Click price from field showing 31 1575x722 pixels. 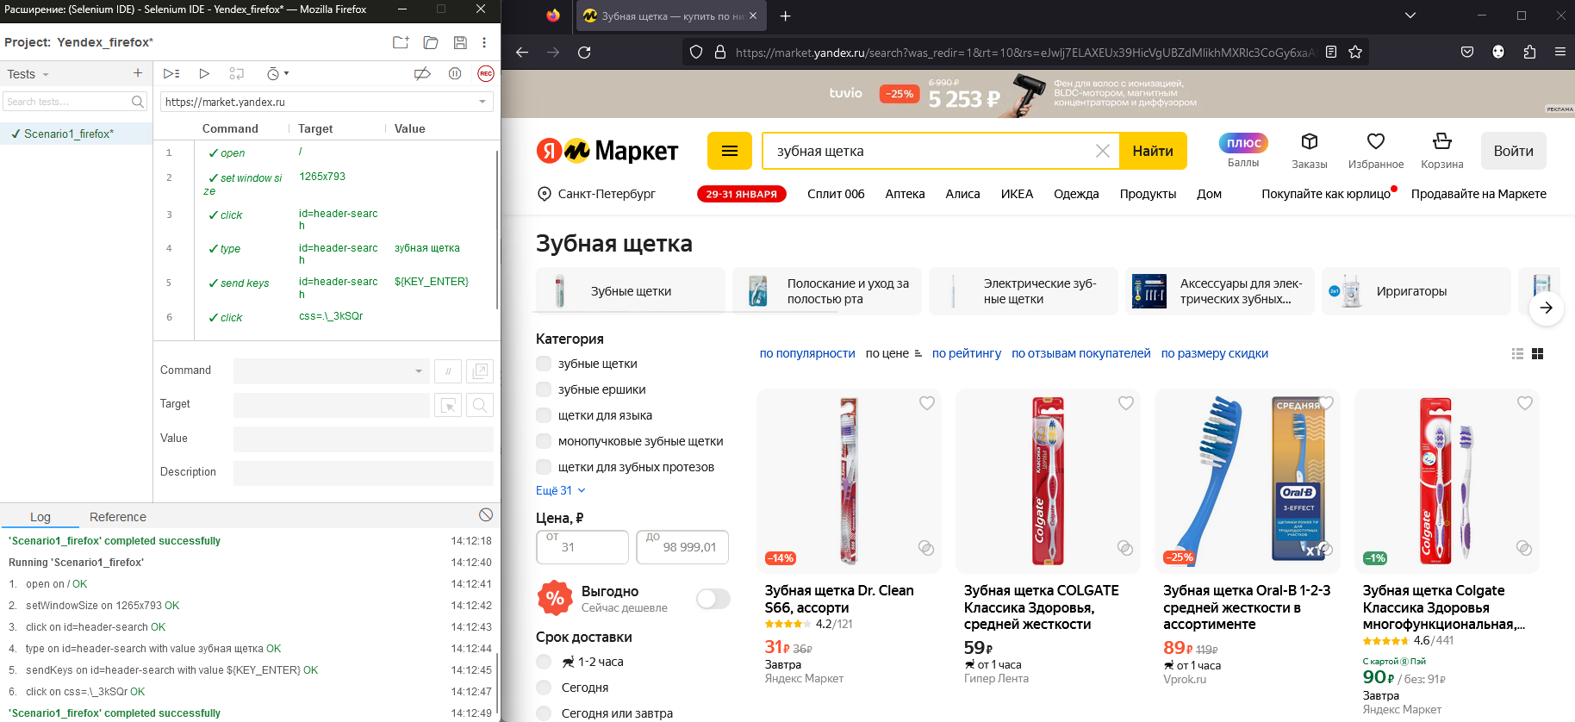582,547
